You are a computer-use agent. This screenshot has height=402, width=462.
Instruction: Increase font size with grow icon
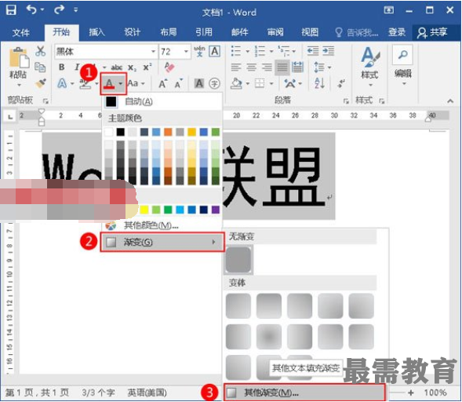click(163, 84)
